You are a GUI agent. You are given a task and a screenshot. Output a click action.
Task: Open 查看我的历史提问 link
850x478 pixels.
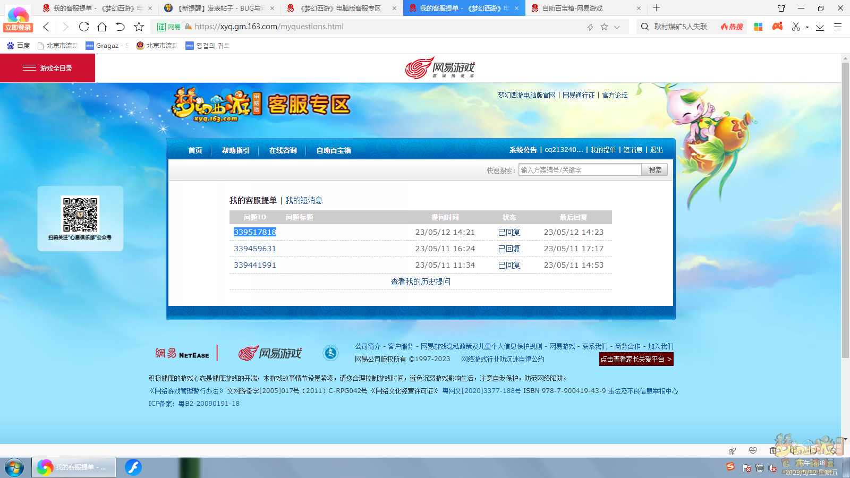pyautogui.click(x=420, y=281)
